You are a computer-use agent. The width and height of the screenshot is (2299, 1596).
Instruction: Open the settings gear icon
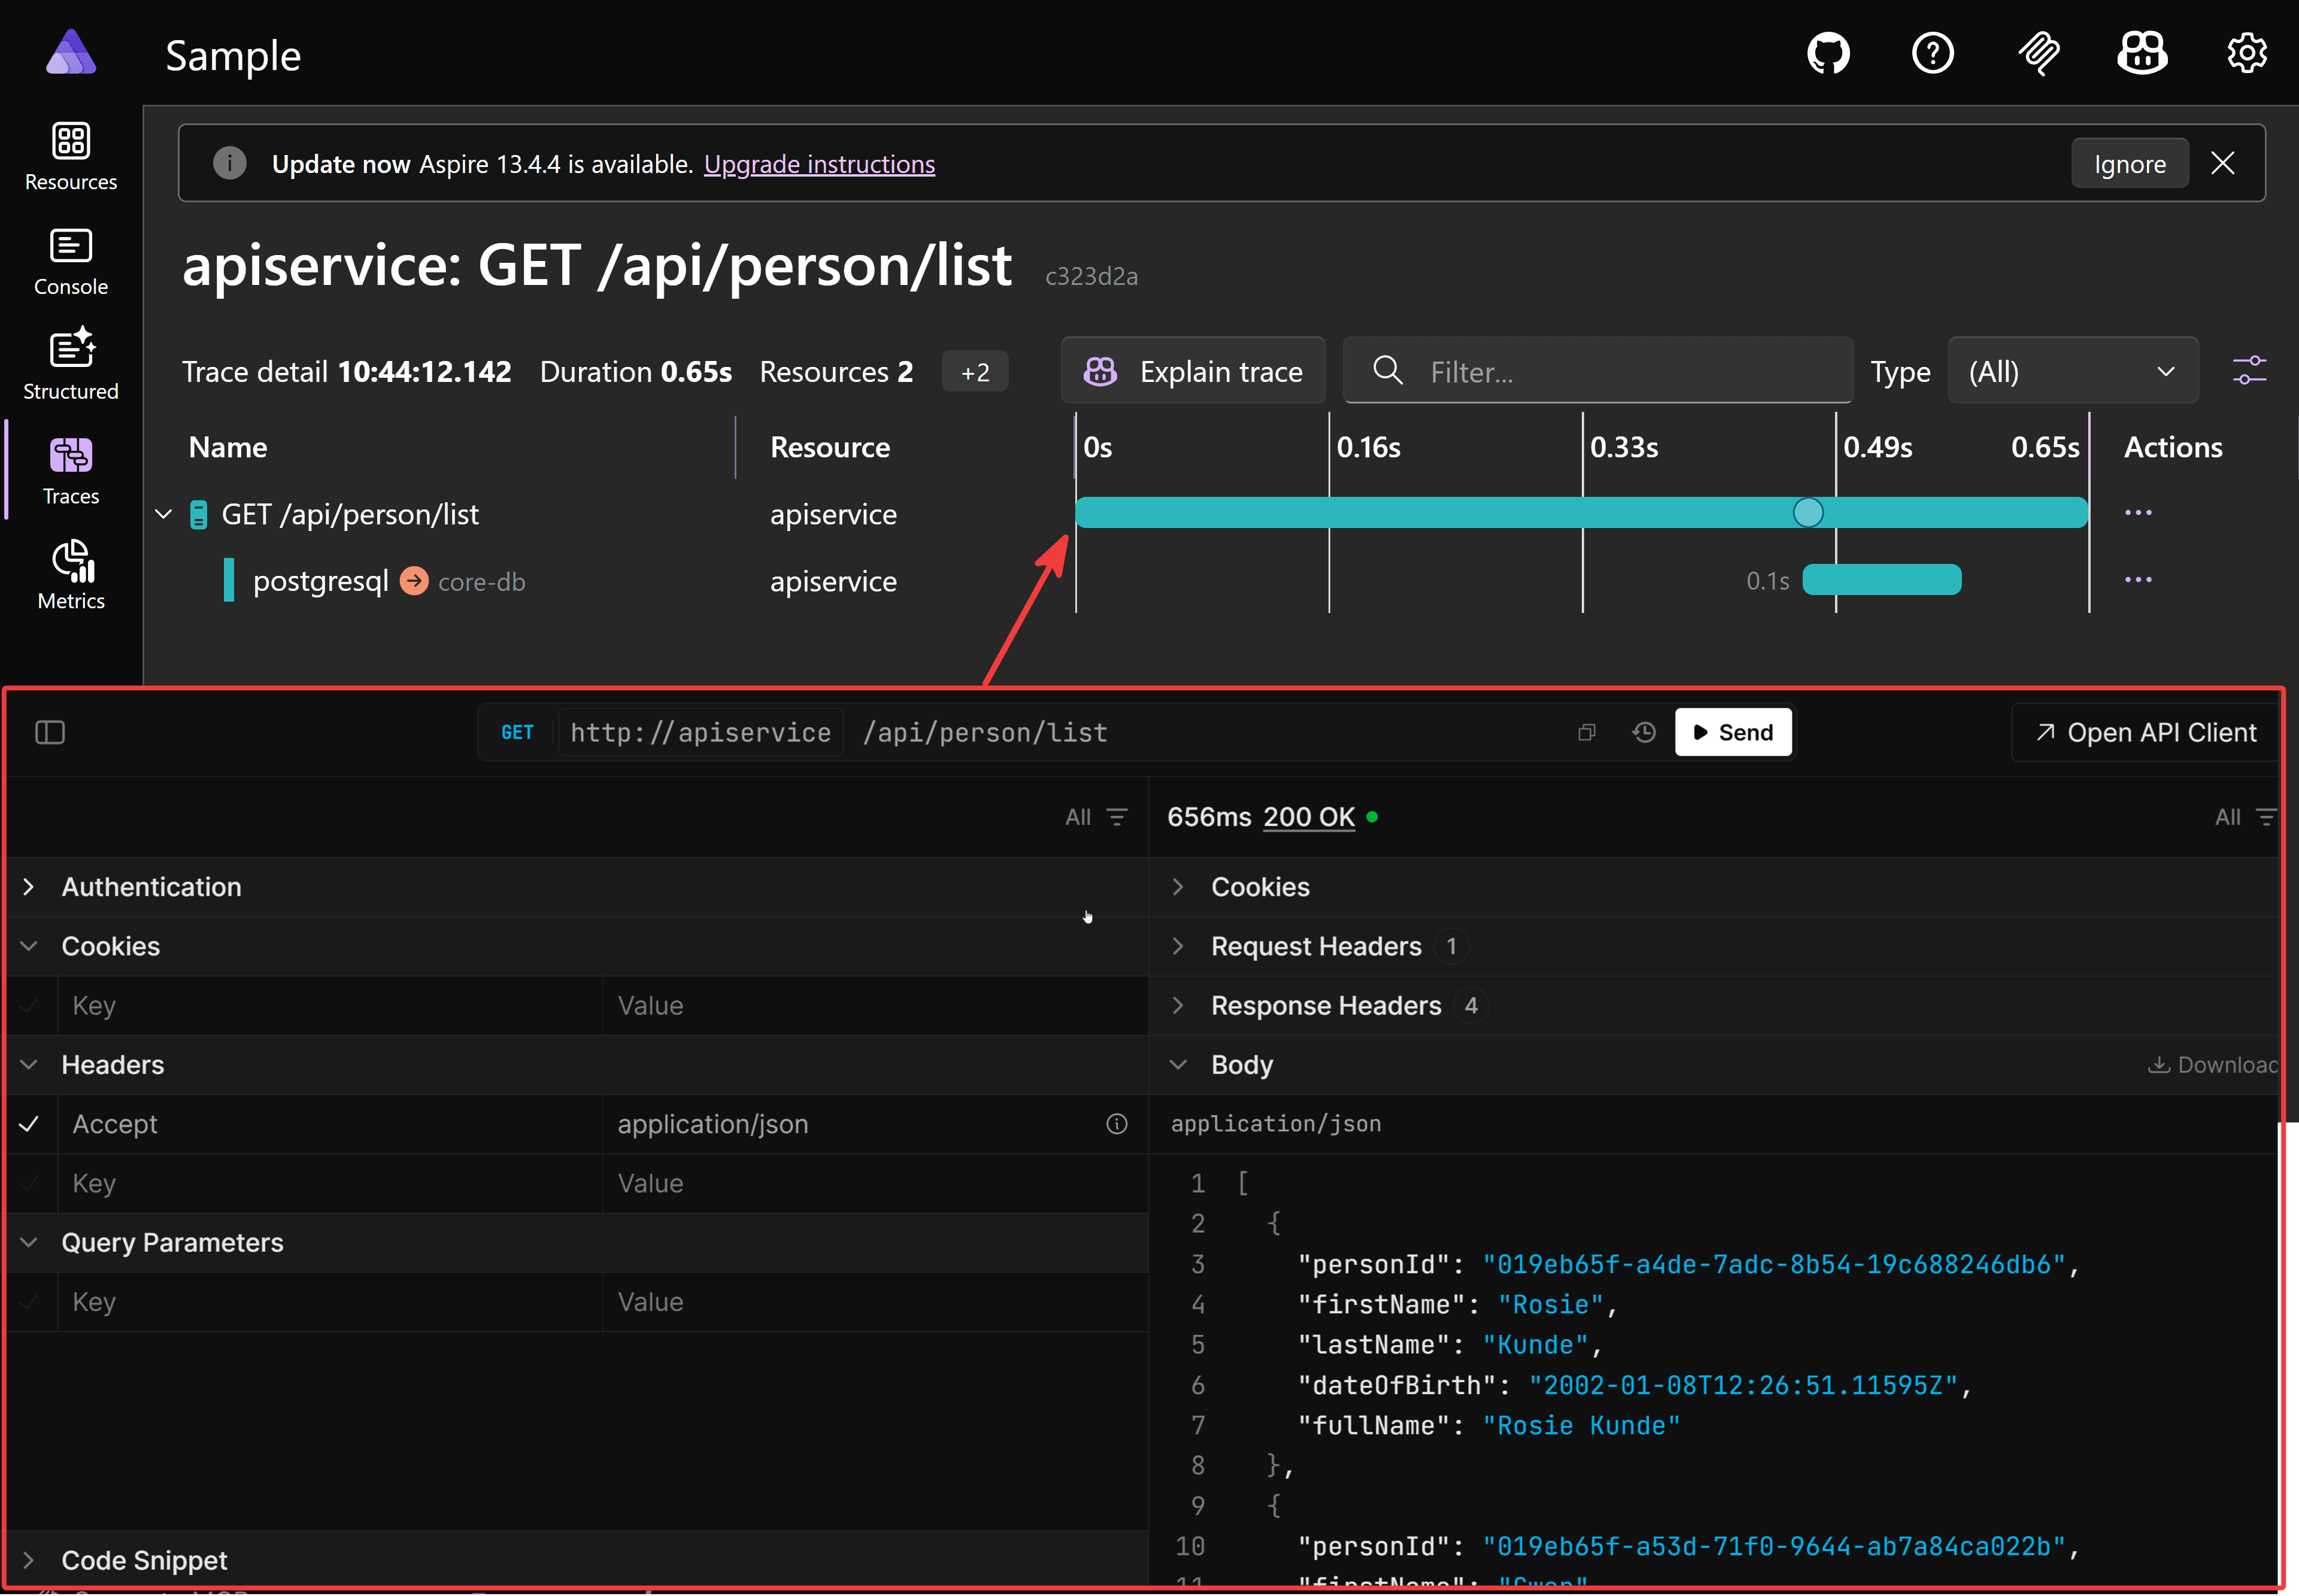2247,53
